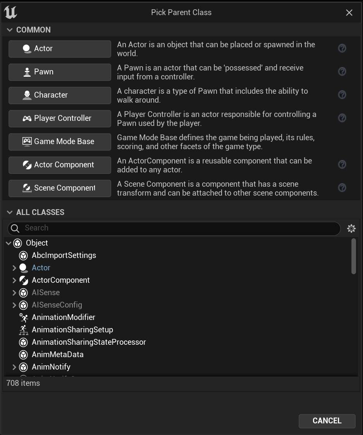Collapse the Common section
Screen dimensions: 363x435
click(10, 30)
